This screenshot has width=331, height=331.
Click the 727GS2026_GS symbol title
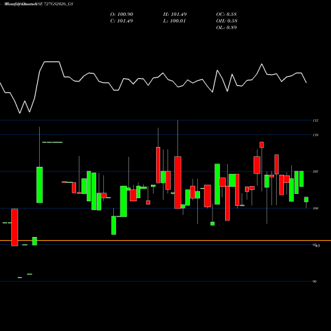pos(58,4)
